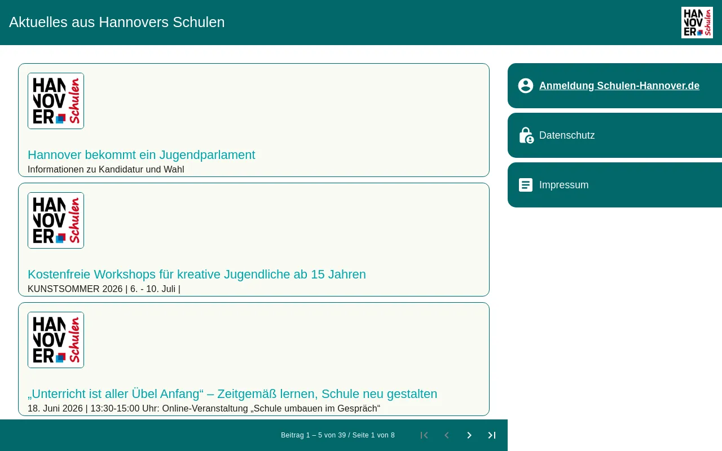Open the article Hannover bekommt ein Jugendparlament
The image size is (722, 451).
click(x=142, y=155)
